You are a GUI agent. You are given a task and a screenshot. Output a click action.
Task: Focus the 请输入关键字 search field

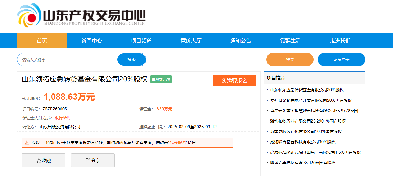coord(68,60)
